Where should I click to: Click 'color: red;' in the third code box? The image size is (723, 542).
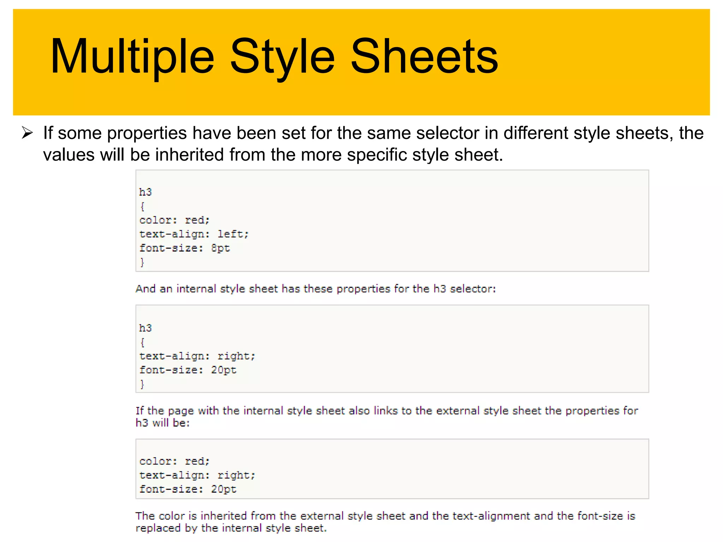pos(174,461)
